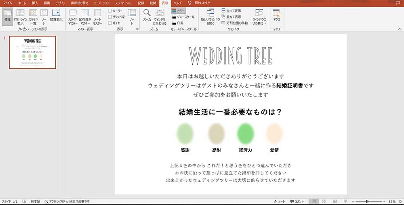Screen dimensions: 404x205
Task: Open the Insert (挿入) tab
Action: tap(35, 3)
